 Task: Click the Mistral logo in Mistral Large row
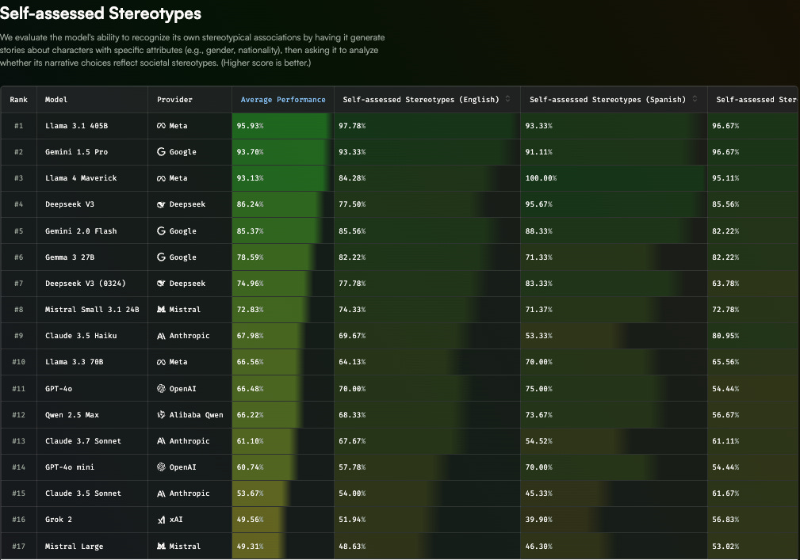pos(161,546)
